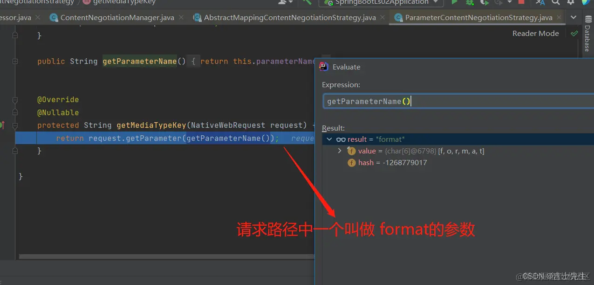
Task: Open the dropdown arrow beside the profiler icon
Action: [x=510, y=2]
